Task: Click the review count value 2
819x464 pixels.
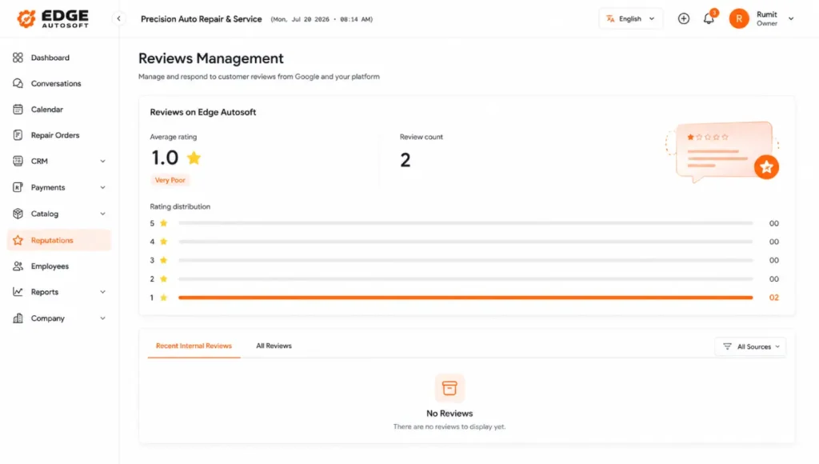Action: coord(406,160)
